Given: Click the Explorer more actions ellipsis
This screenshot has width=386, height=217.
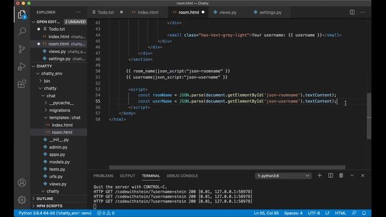Looking at the screenshot, I should pos(78,12).
